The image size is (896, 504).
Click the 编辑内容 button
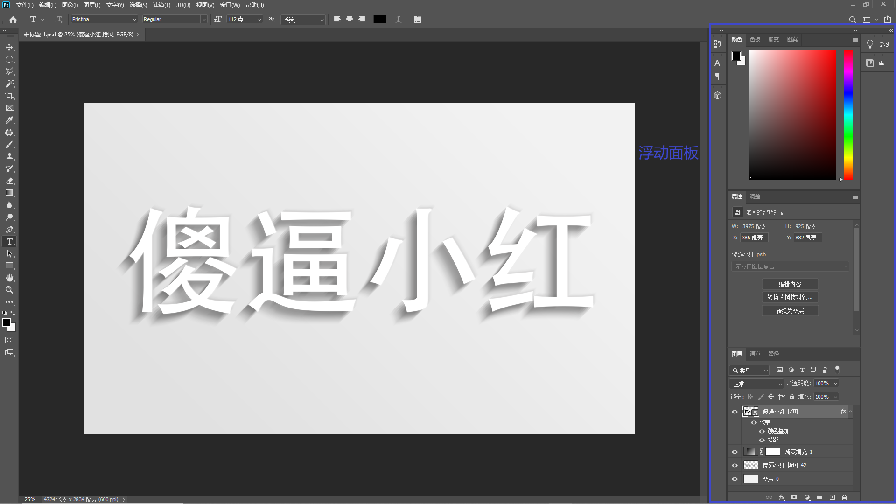click(x=790, y=284)
